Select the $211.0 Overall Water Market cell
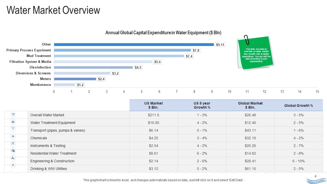 154,115
